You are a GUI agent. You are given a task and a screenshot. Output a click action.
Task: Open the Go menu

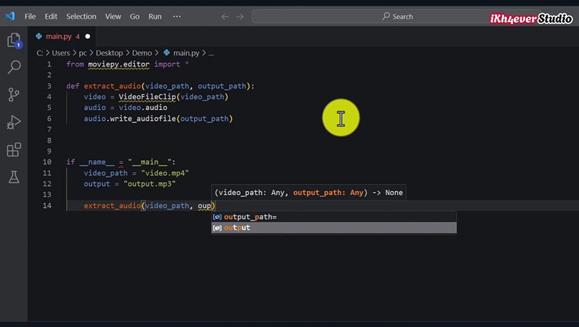[x=135, y=16]
